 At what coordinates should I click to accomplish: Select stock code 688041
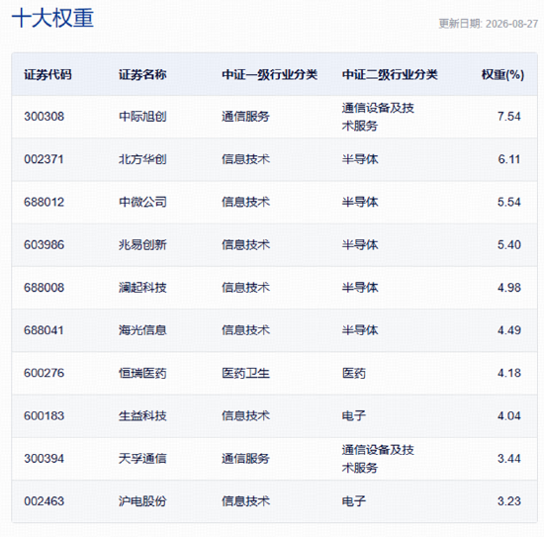pos(45,330)
